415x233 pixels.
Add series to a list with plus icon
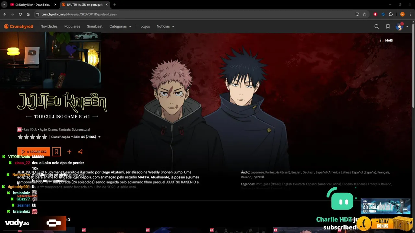(69, 152)
